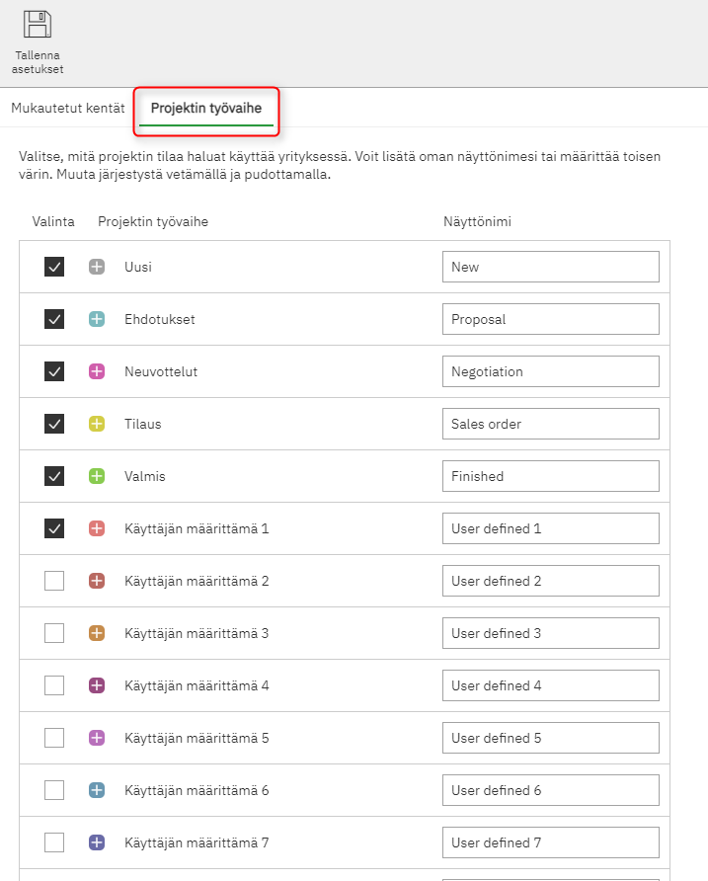The image size is (708, 881).
Task: Select the Projektin työvaihe tab
Action: coord(206,108)
